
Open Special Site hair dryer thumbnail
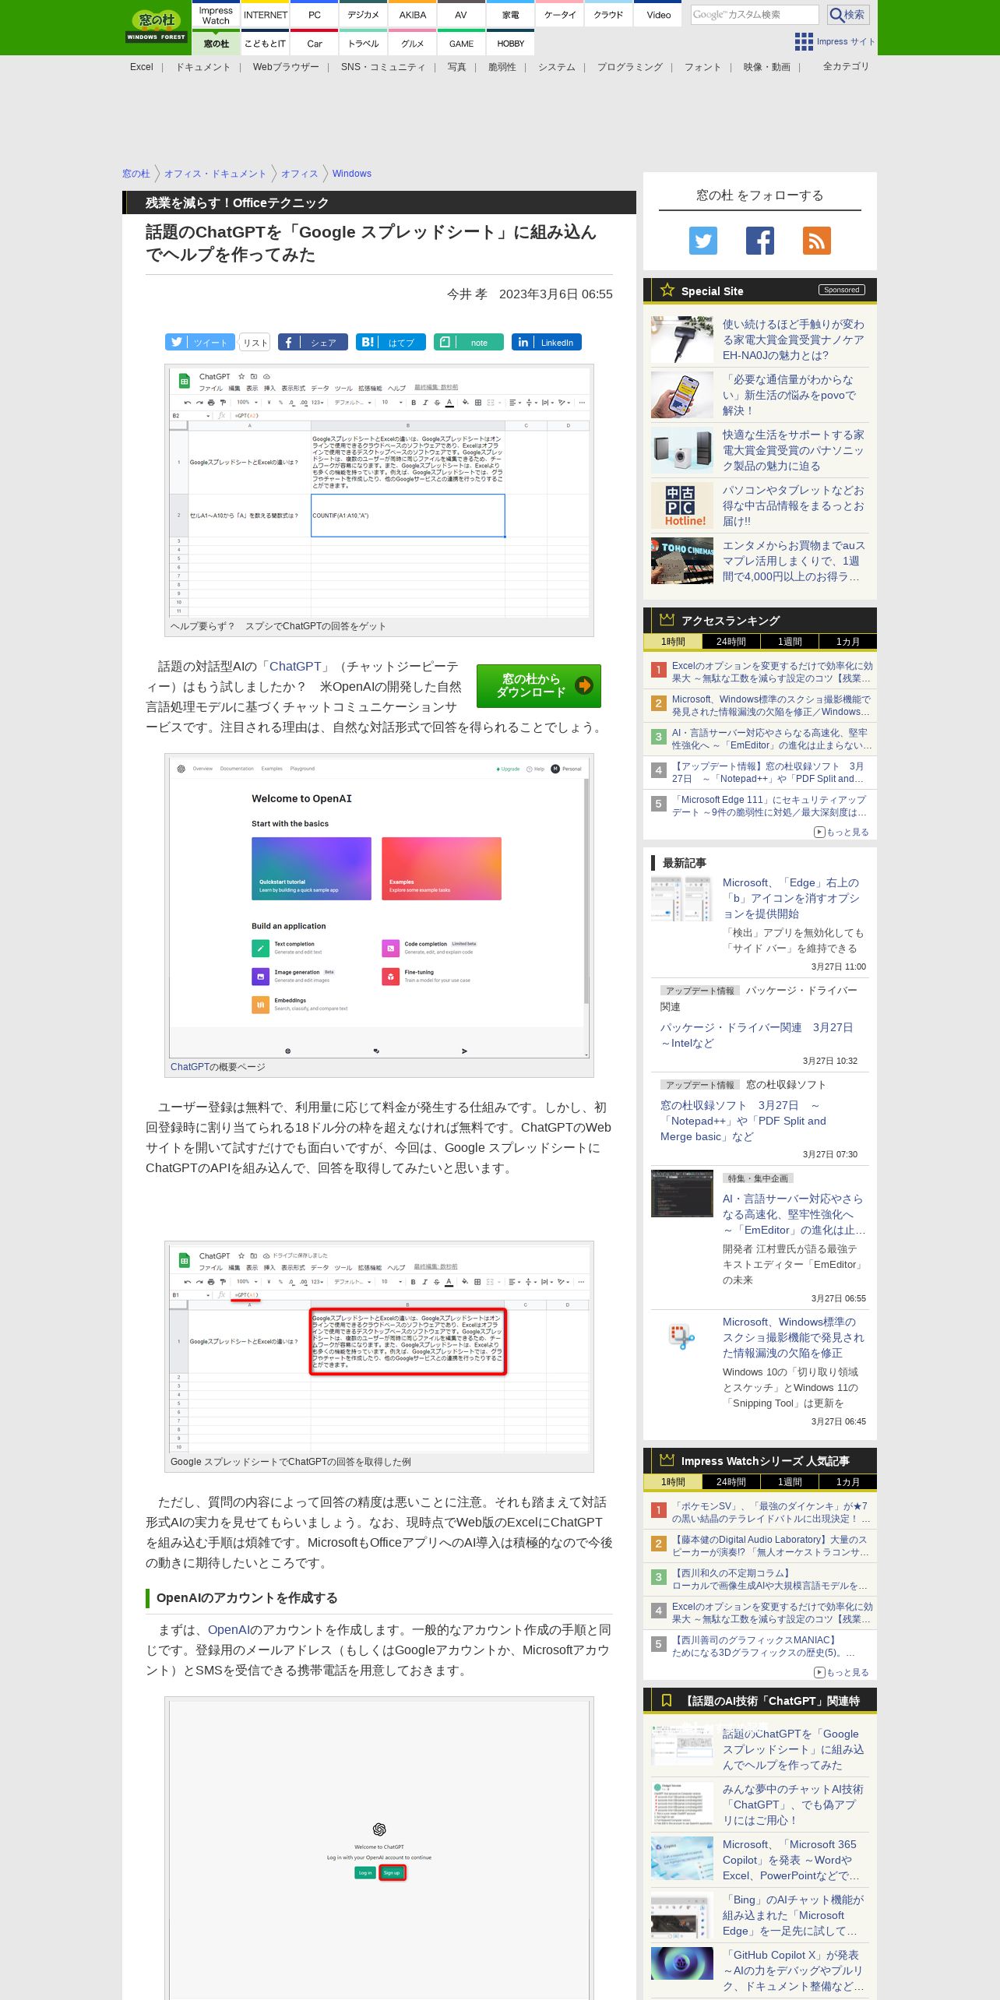[681, 340]
